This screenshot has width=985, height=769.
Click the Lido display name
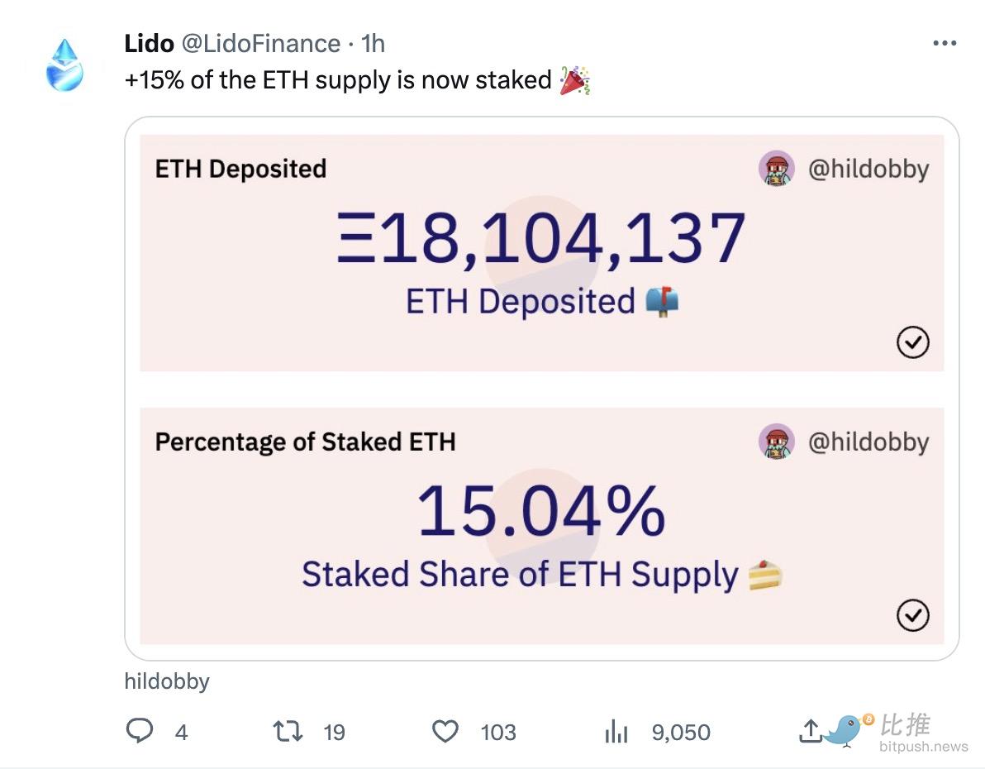pyautogui.click(x=149, y=43)
